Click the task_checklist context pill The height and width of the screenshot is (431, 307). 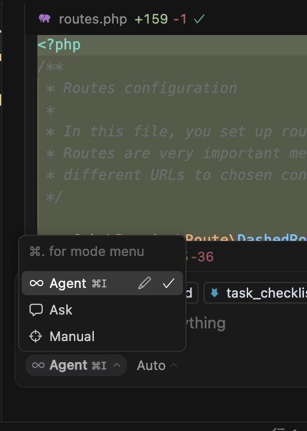[255, 293]
